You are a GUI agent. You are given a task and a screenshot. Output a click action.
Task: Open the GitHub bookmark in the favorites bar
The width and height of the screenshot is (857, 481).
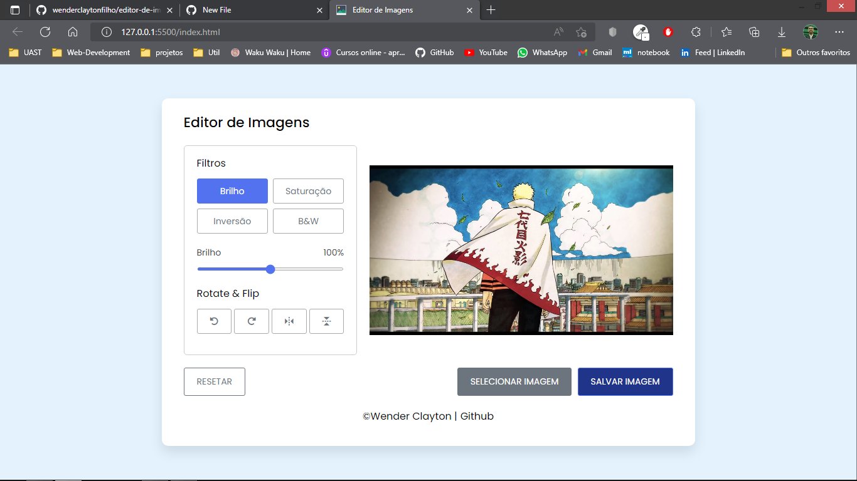pos(434,53)
